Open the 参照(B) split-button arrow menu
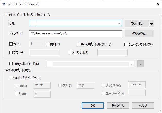Image resolution: width=162 pixels, height=113 pixels. point(152,24)
